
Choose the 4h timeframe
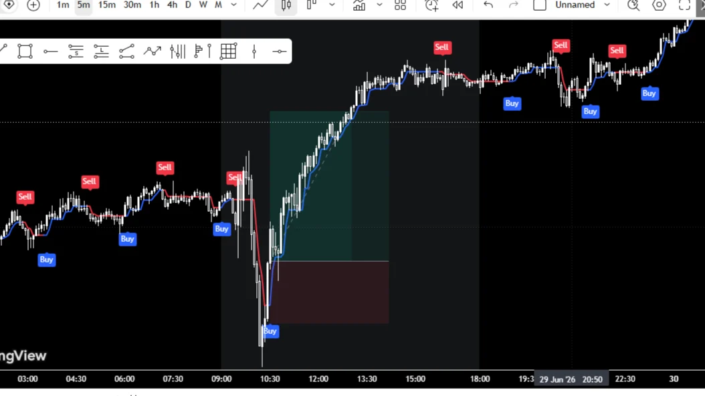pos(172,5)
